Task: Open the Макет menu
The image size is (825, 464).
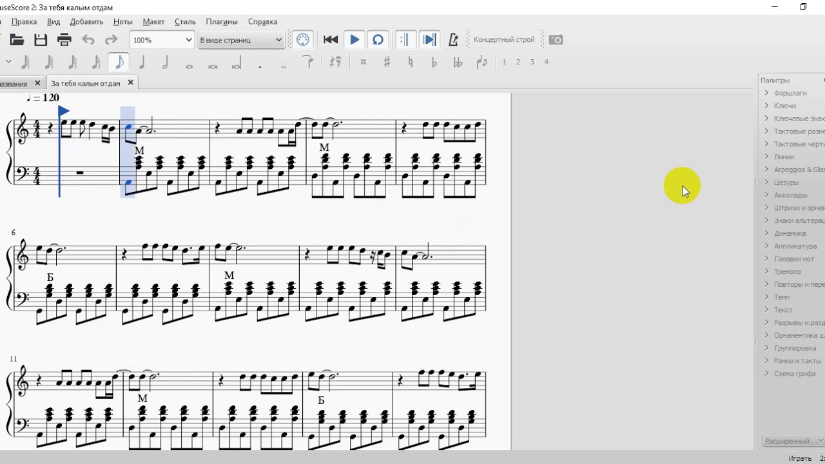Action: click(153, 22)
